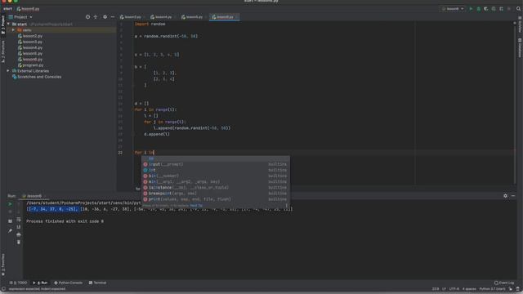Expand the venv folder
This screenshot has height=294, width=523.
[x=13, y=30]
